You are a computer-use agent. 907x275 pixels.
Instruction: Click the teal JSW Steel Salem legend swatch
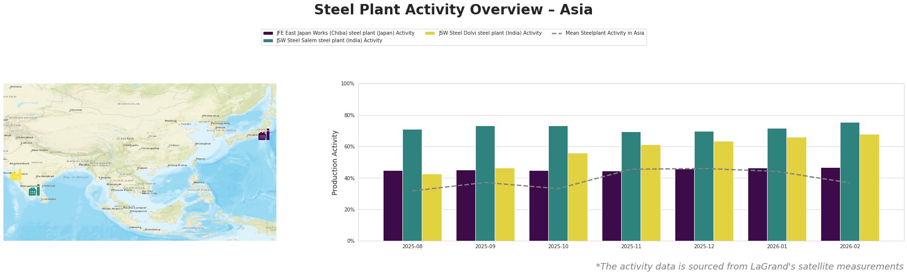click(x=268, y=41)
